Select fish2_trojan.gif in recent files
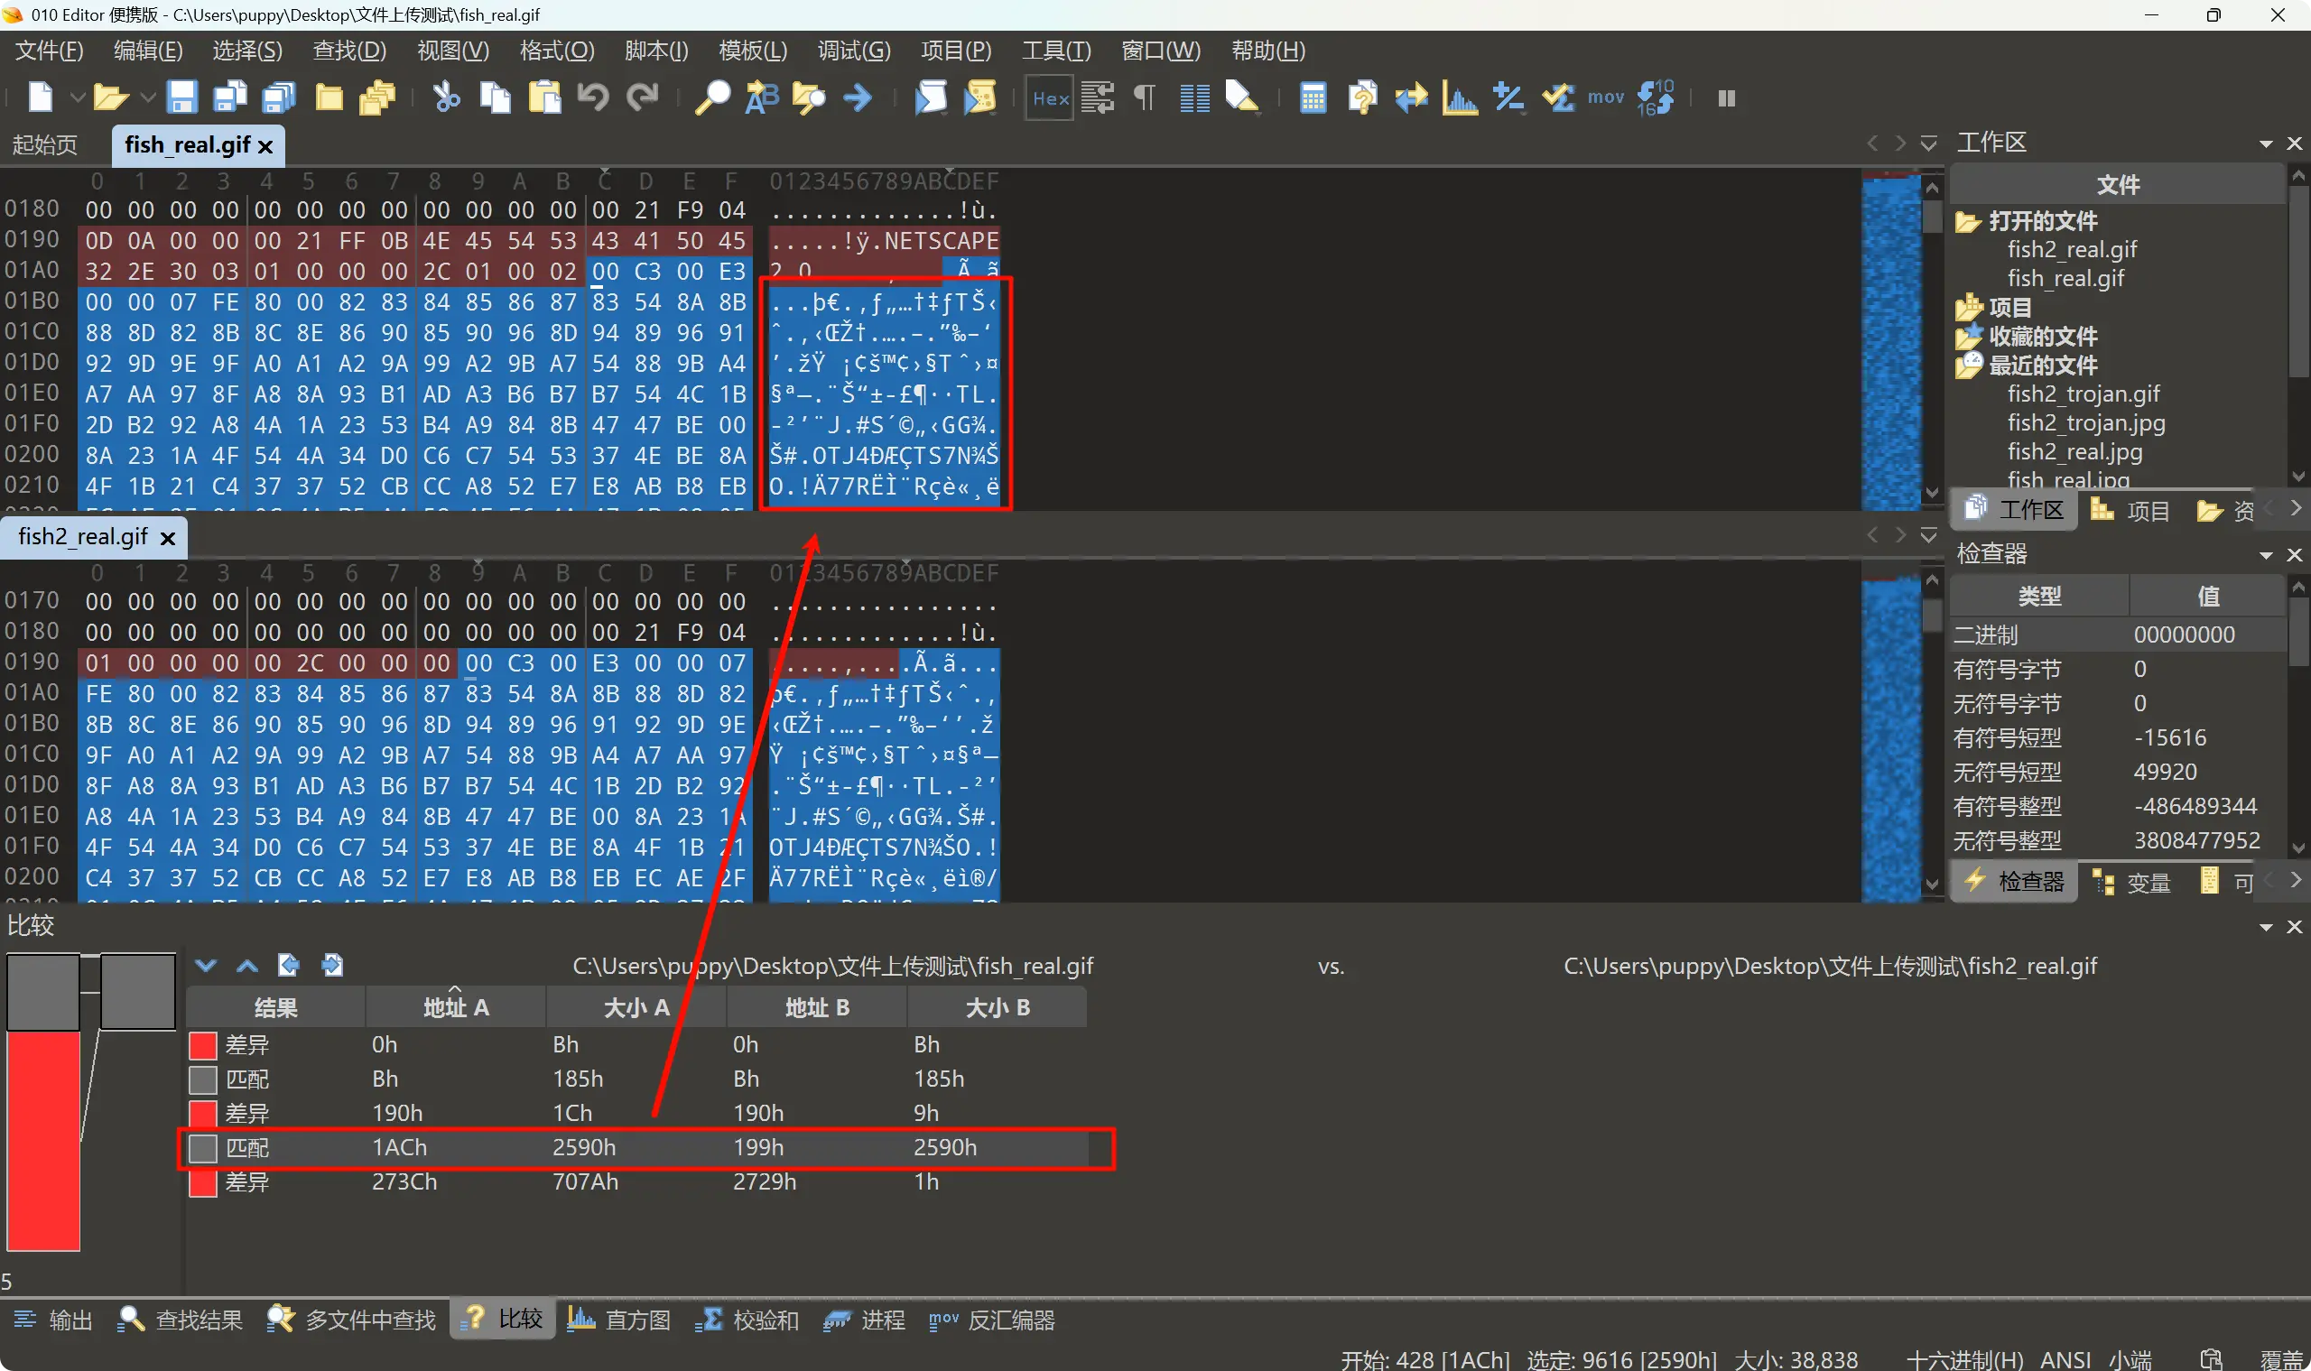This screenshot has height=1371, width=2311. [x=2083, y=394]
